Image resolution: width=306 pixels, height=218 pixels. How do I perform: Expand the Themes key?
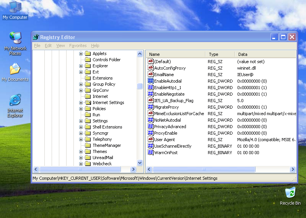click(81, 151)
